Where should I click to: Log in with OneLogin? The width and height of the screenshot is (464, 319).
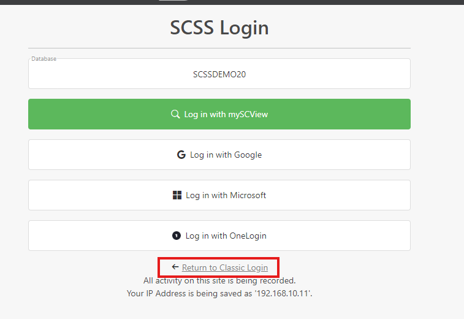point(219,236)
